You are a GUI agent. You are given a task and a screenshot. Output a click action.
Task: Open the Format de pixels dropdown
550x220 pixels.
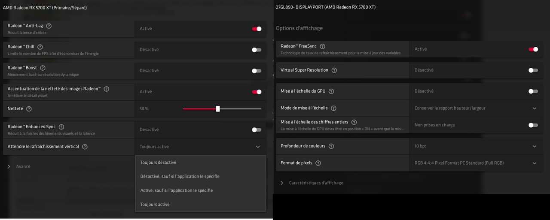point(476,163)
